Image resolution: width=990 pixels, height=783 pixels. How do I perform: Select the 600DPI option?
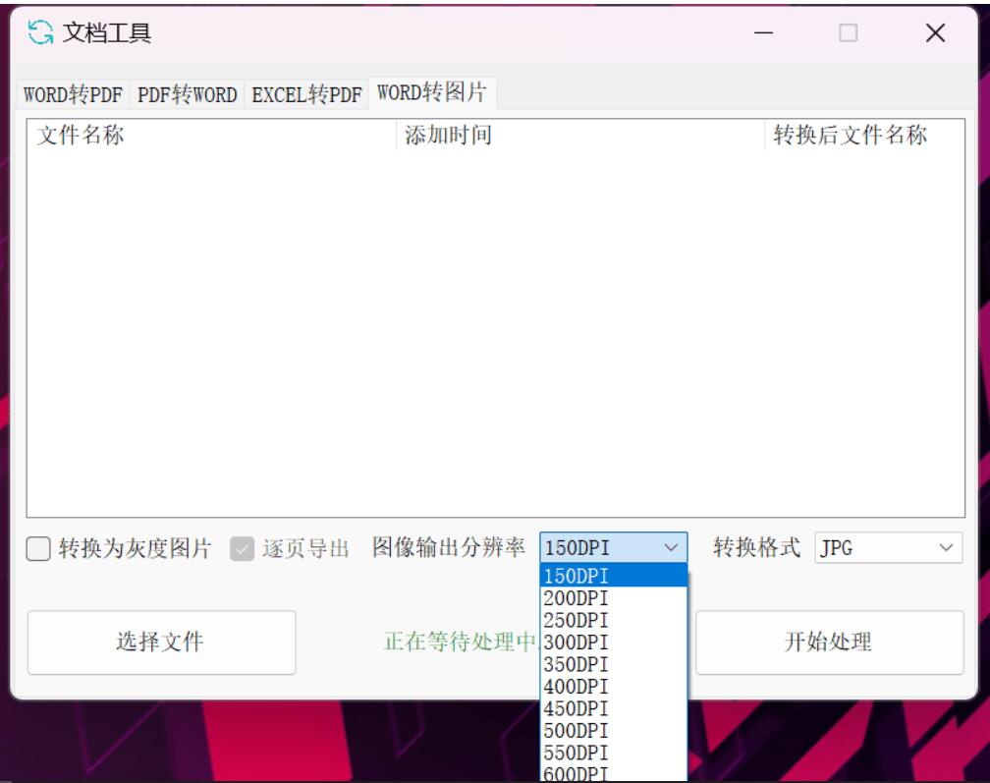click(613, 773)
